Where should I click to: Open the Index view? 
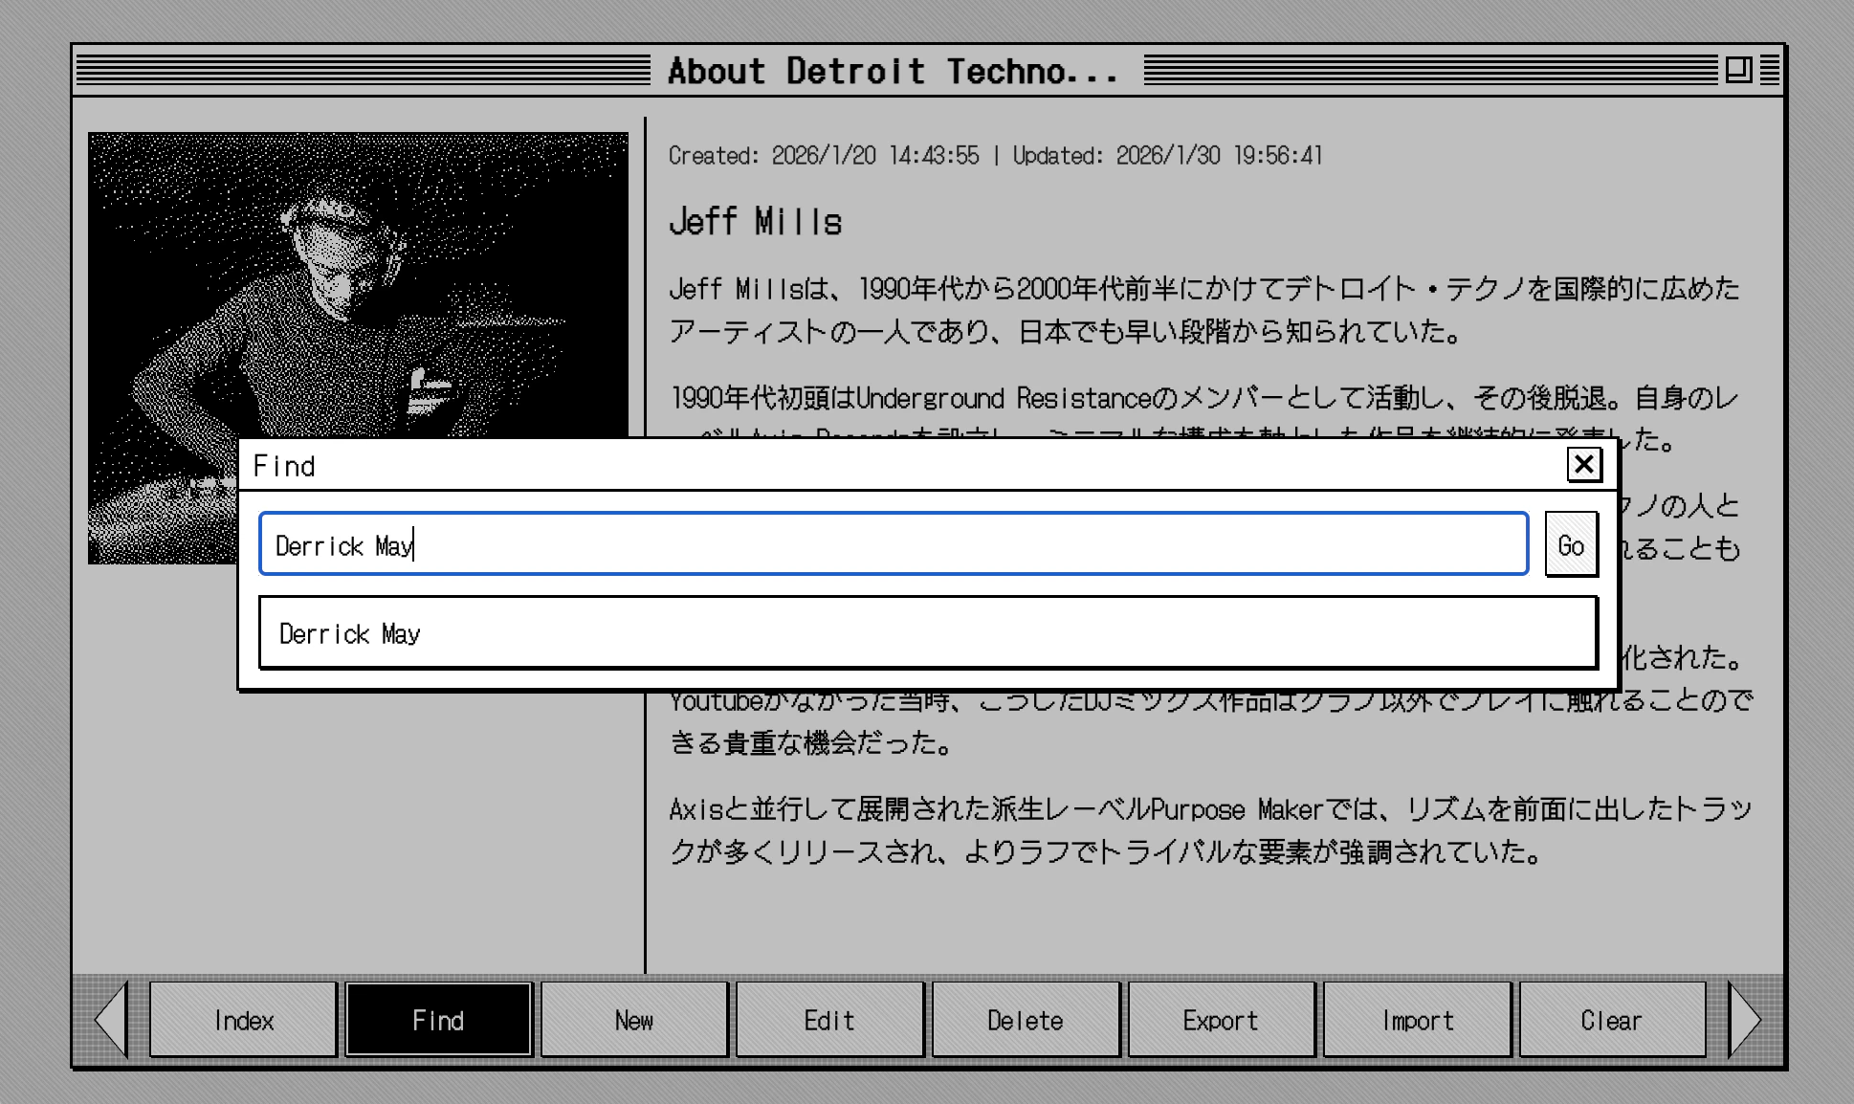point(244,1020)
